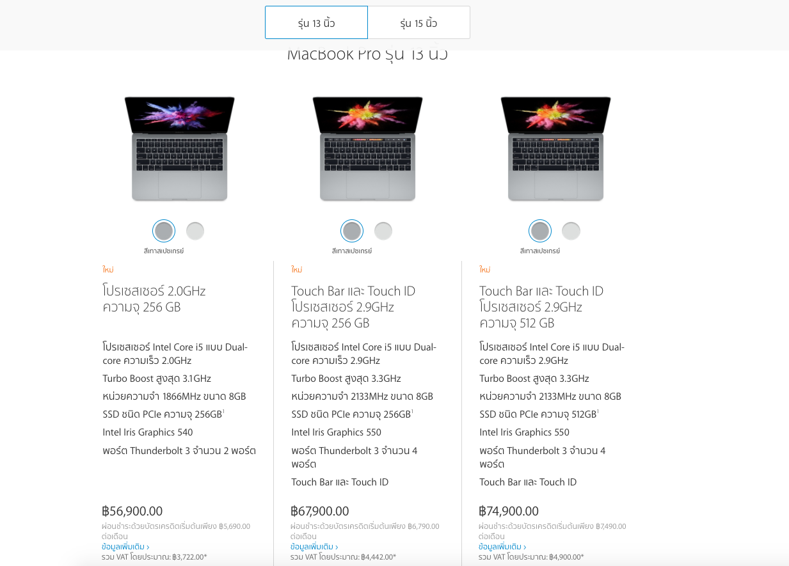Switch to the 15-inch model tab
This screenshot has height=566, width=789.
418,23
